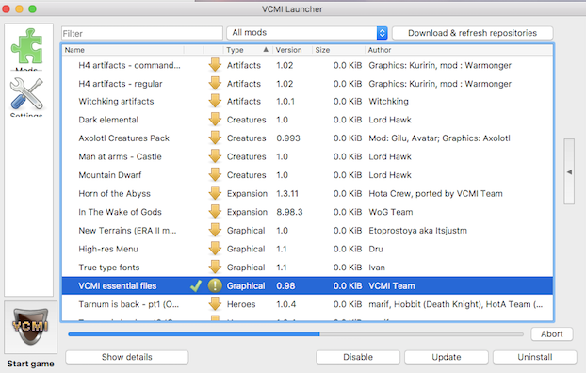The width and height of the screenshot is (586, 373).
Task: Open the Mods puzzle-piece tab
Action: pos(26,48)
